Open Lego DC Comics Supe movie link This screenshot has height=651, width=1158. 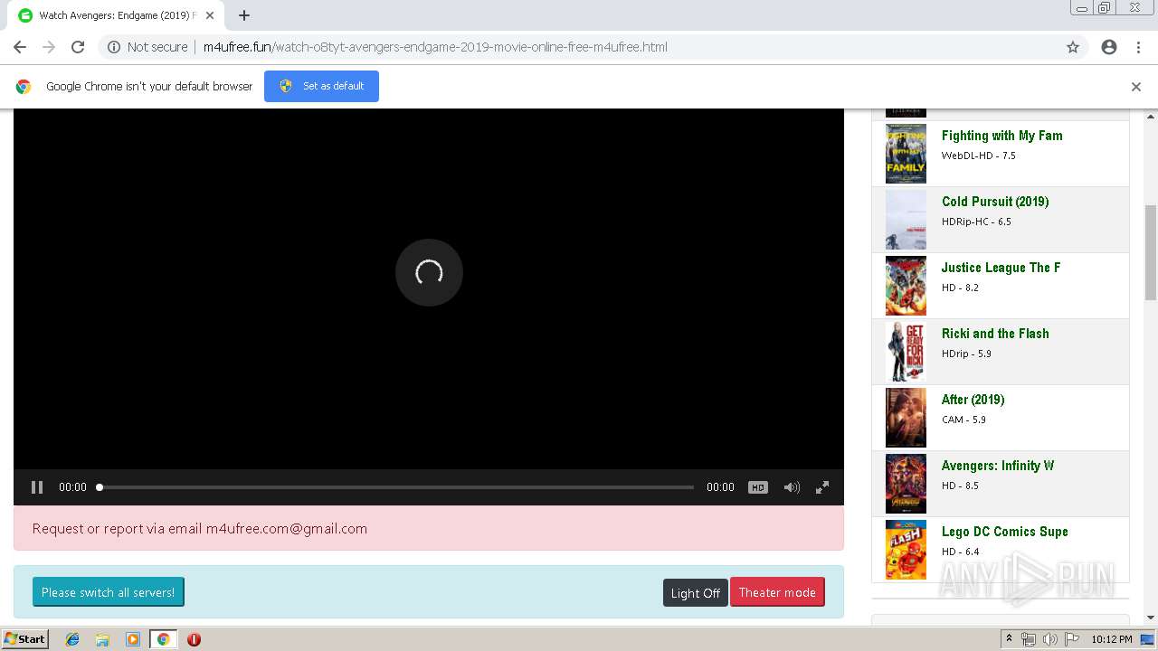click(x=1005, y=532)
